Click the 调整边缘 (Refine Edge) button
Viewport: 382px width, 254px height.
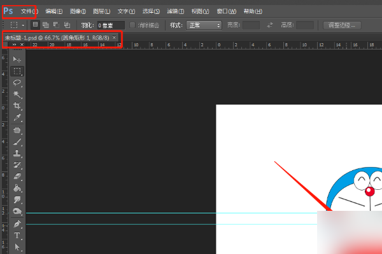342,25
